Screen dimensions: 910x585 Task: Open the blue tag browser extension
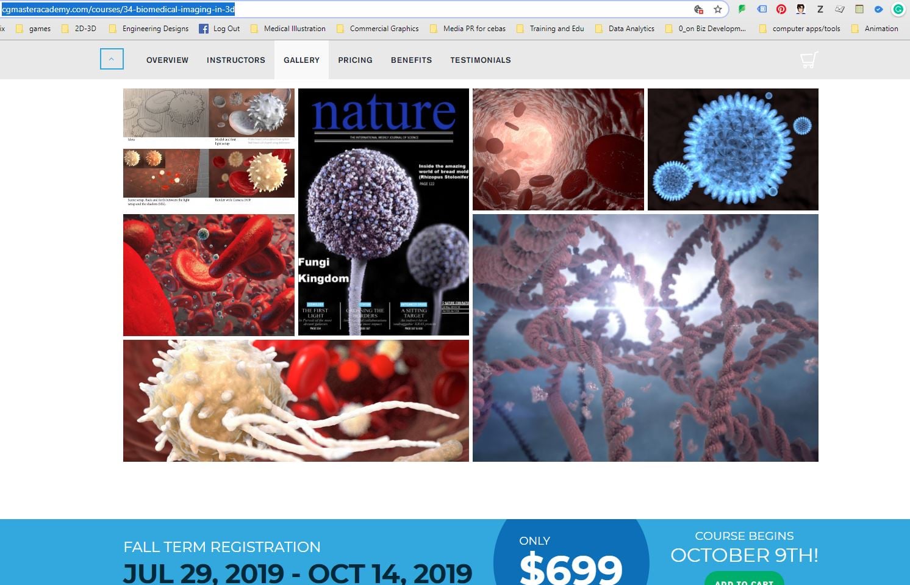[x=762, y=9]
